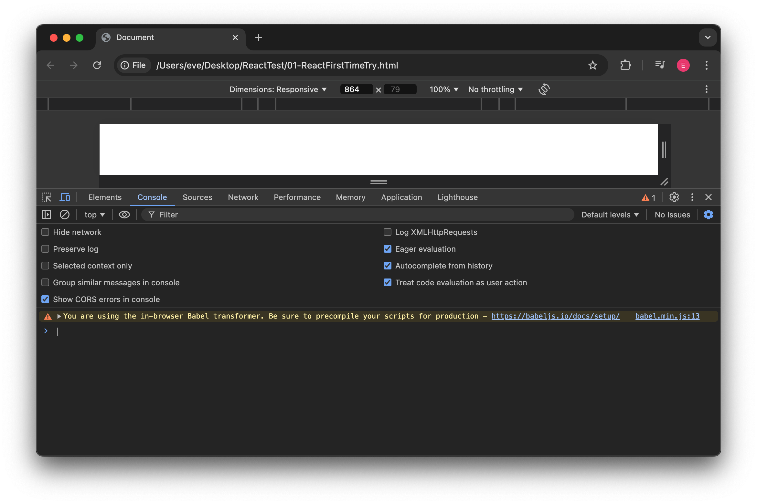This screenshot has width=757, height=504.
Task: Open the Lighthouse panel
Action: point(457,197)
